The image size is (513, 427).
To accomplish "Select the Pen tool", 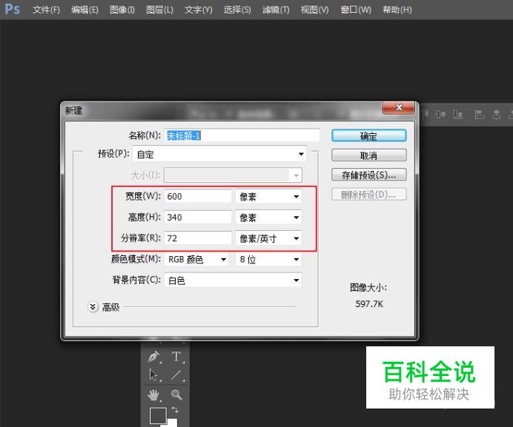I will pyautogui.click(x=153, y=357).
